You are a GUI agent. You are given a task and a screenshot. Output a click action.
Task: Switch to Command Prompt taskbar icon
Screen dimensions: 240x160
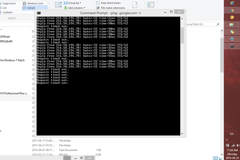point(232,46)
